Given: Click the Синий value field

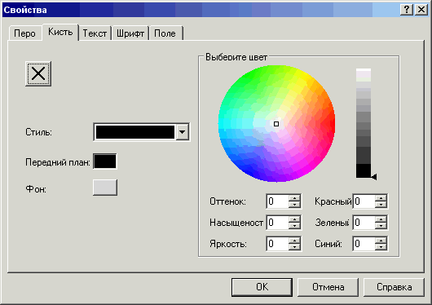Looking at the screenshot, I should 364,244.
